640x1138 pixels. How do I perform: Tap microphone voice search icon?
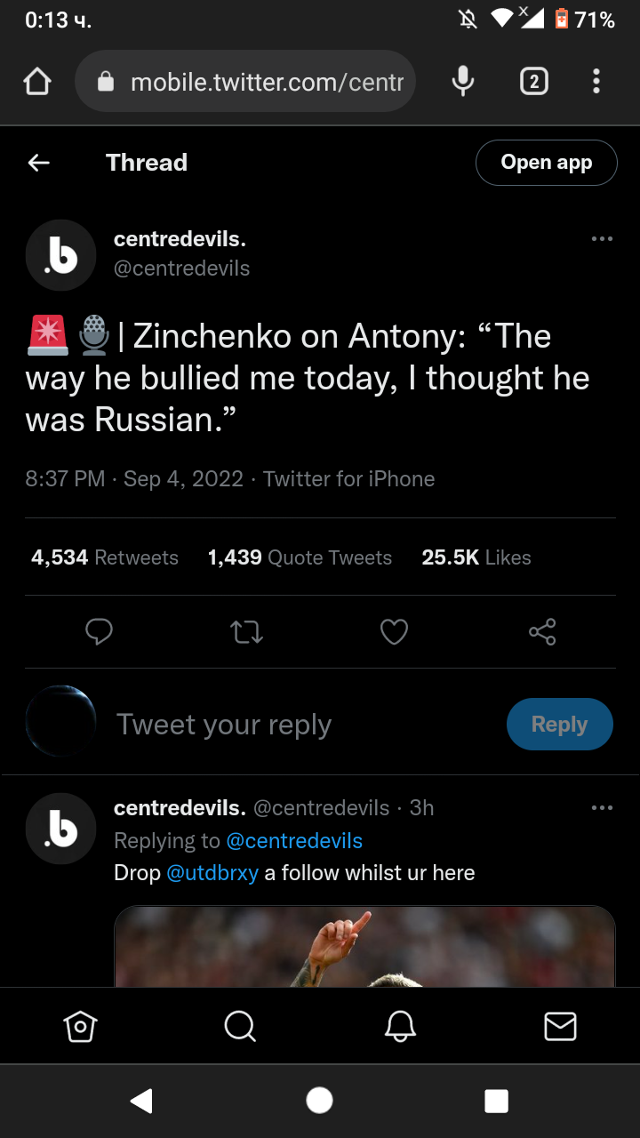pos(462,82)
